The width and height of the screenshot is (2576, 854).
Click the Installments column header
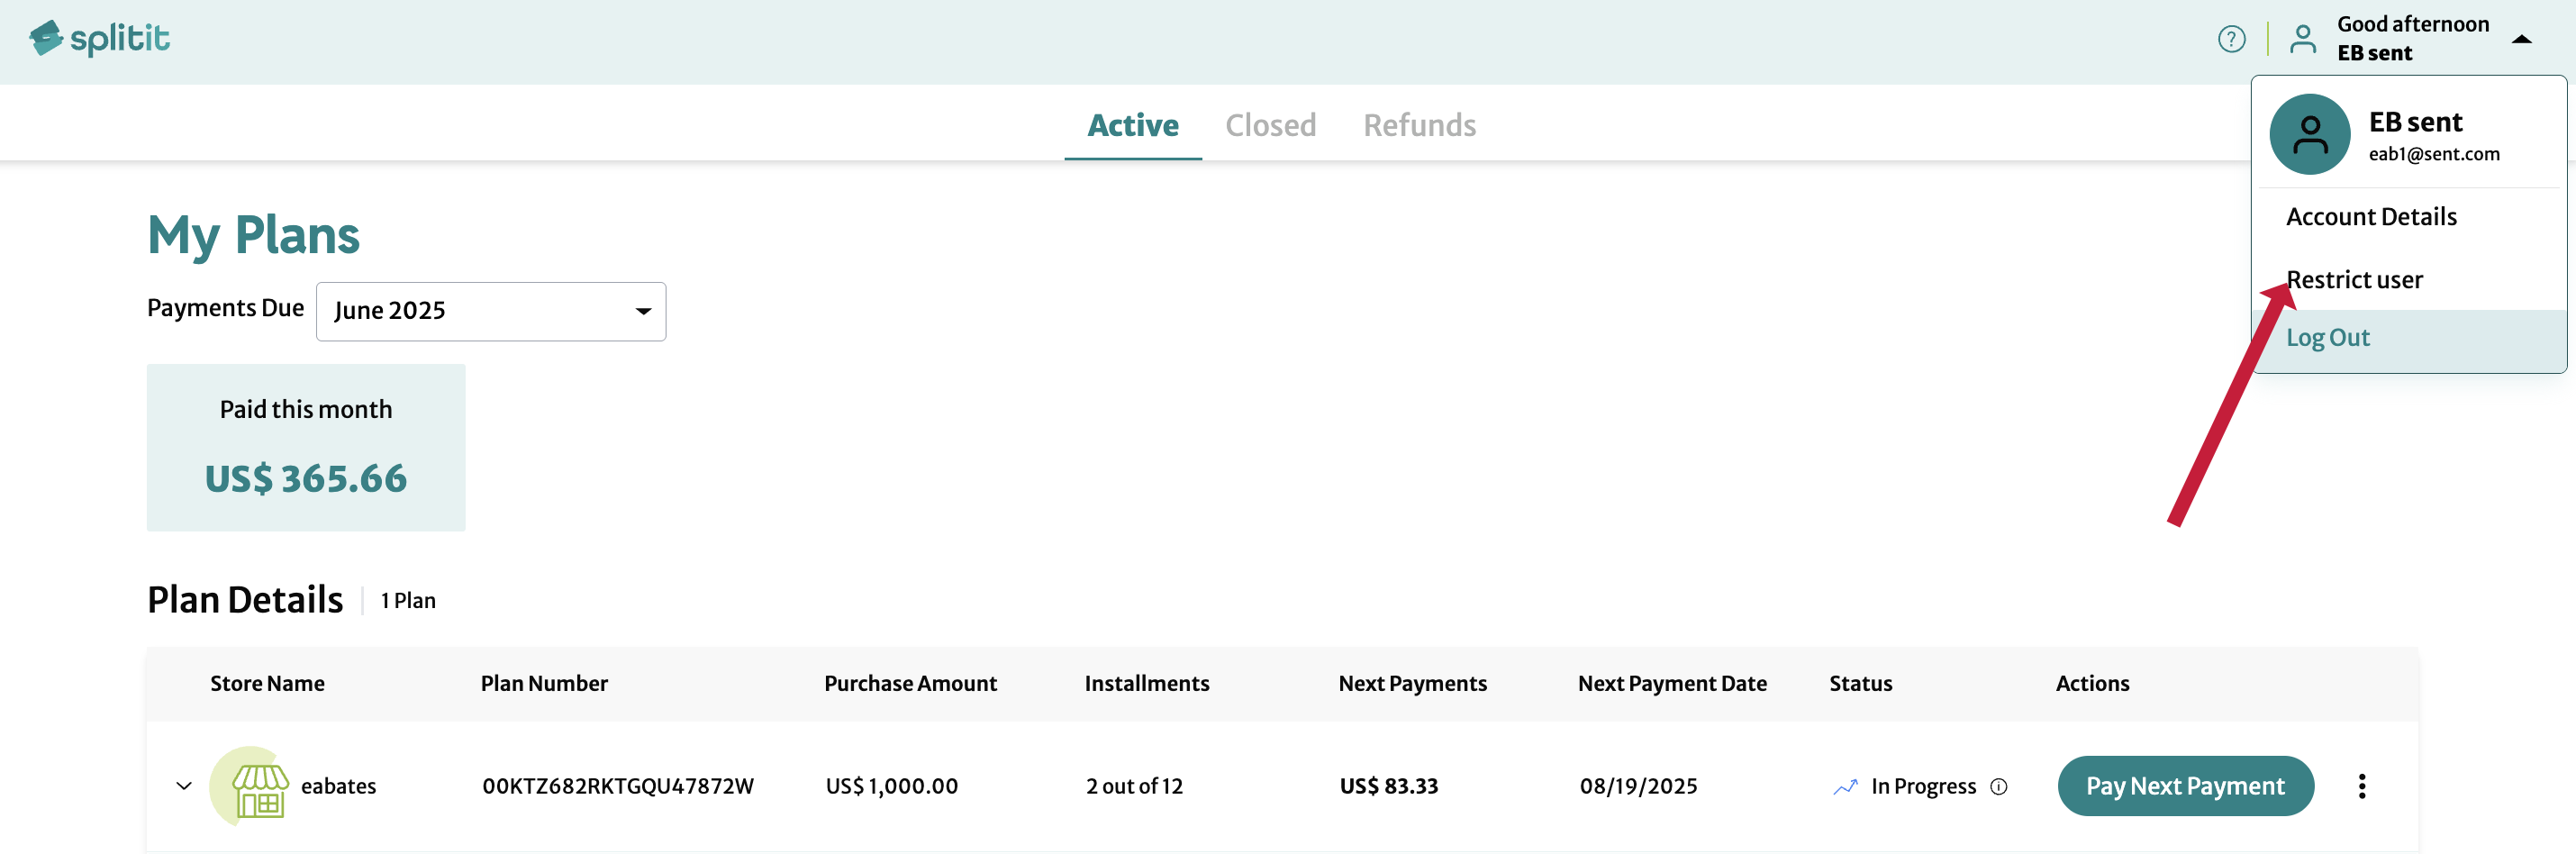(1147, 683)
